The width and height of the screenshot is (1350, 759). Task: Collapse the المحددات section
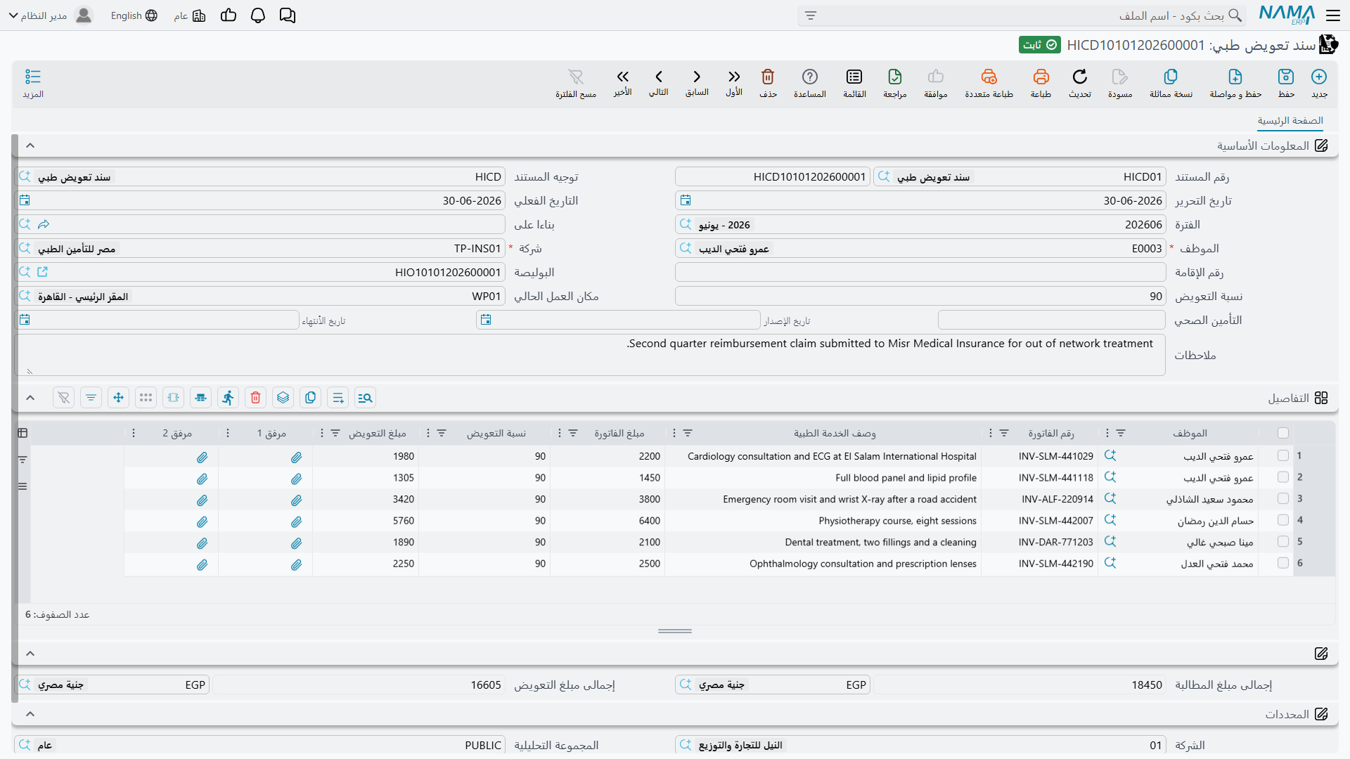pyautogui.click(x=30, y=714)
